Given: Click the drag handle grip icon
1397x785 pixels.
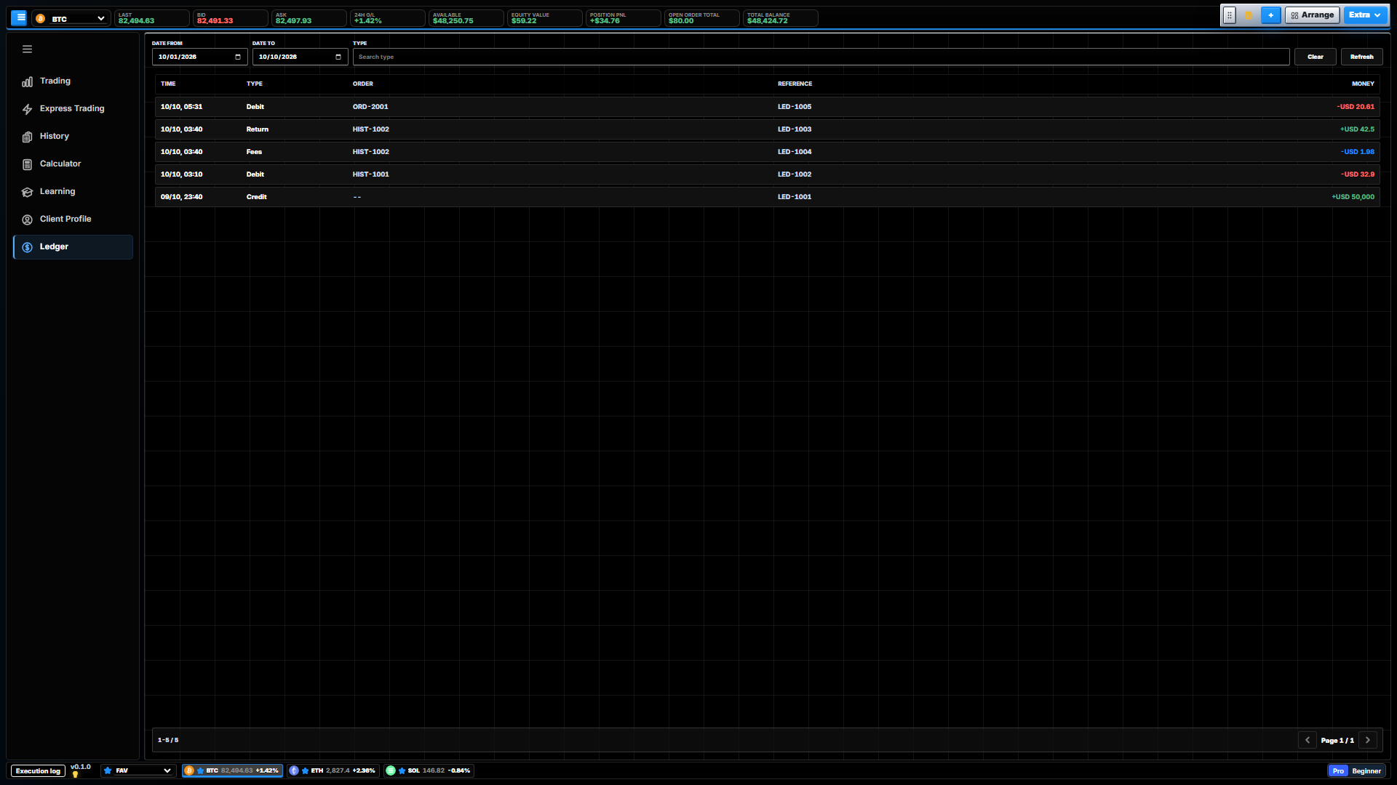Looking at the screenshot, I should click(x=1230, y=15).
